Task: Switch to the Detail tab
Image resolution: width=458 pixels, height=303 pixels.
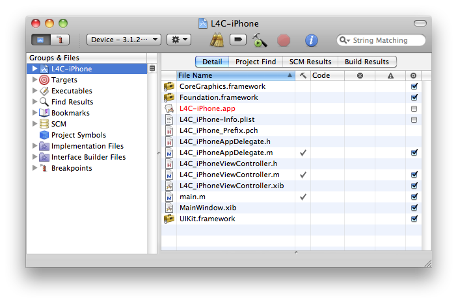Action: [x=212, y=62]
